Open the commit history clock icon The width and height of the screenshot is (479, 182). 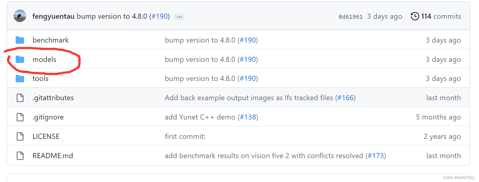pos(415,16)
